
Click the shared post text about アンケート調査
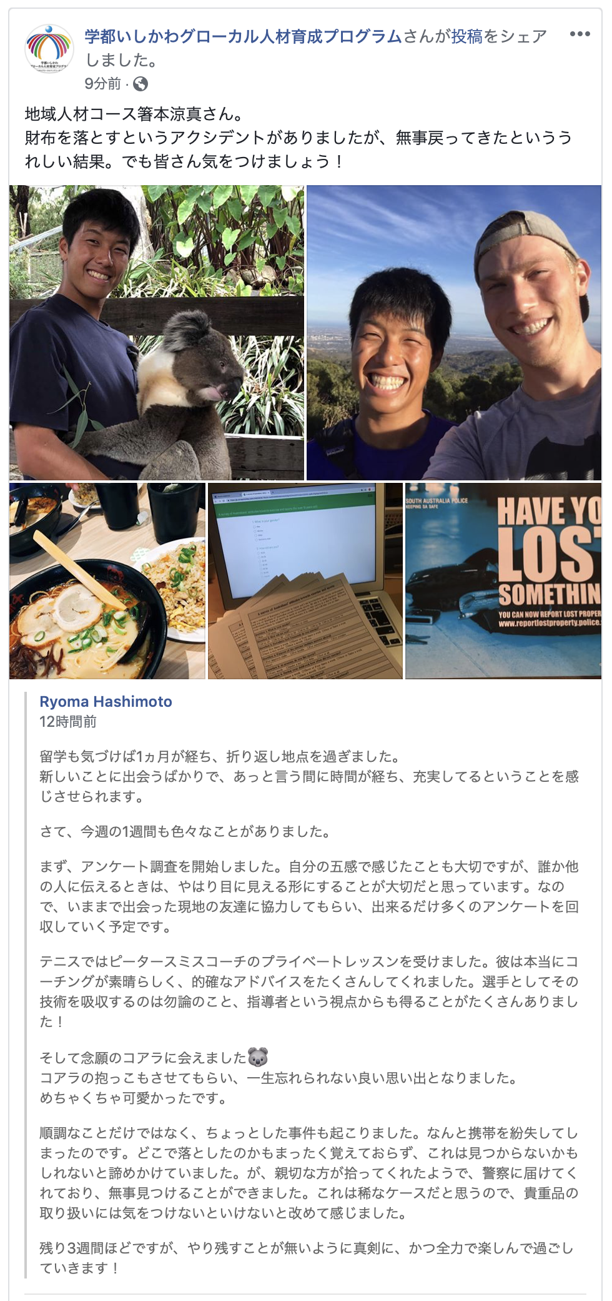coord(310,896)
